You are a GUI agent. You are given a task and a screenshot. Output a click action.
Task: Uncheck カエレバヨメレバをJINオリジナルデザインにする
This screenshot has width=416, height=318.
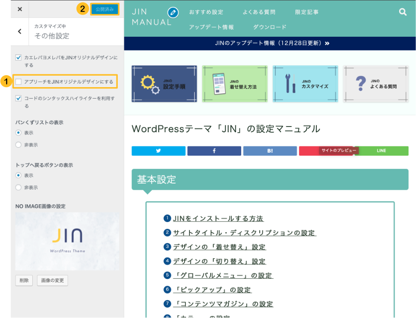(x=18, y=57)
